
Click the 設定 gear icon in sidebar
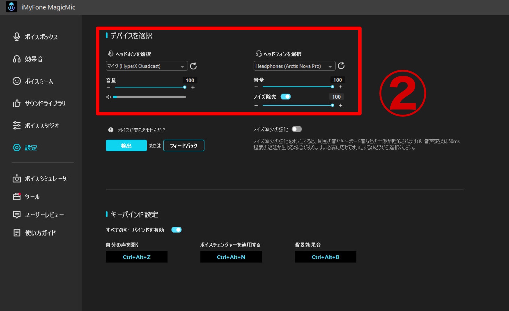click(x=17, y=148)
